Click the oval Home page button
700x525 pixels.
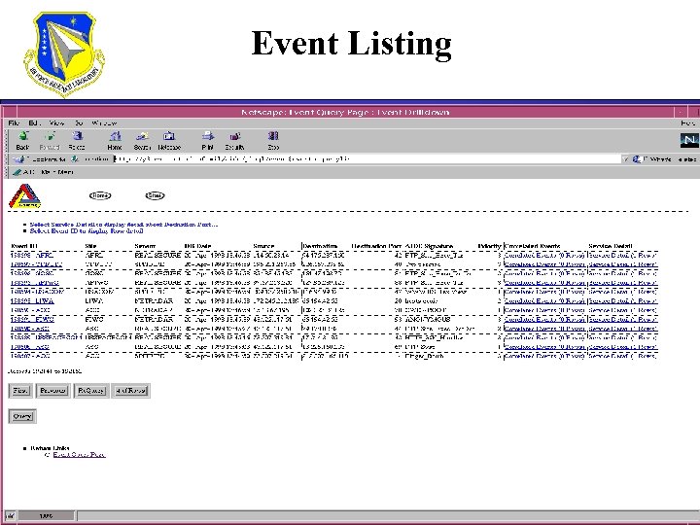coord(100,195)
